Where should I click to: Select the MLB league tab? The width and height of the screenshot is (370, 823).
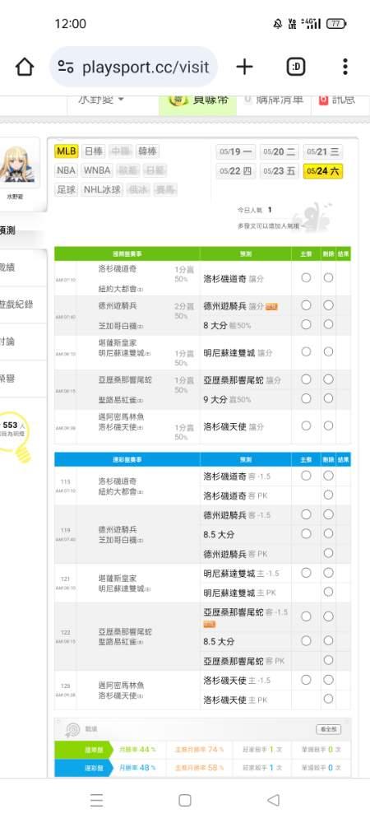[67, 151]
